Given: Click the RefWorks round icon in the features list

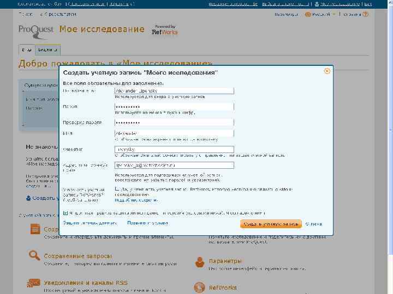Looking at the screenshot, I should (x=200, y=287).
